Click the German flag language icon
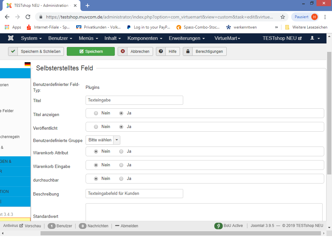 pos(28,64)
